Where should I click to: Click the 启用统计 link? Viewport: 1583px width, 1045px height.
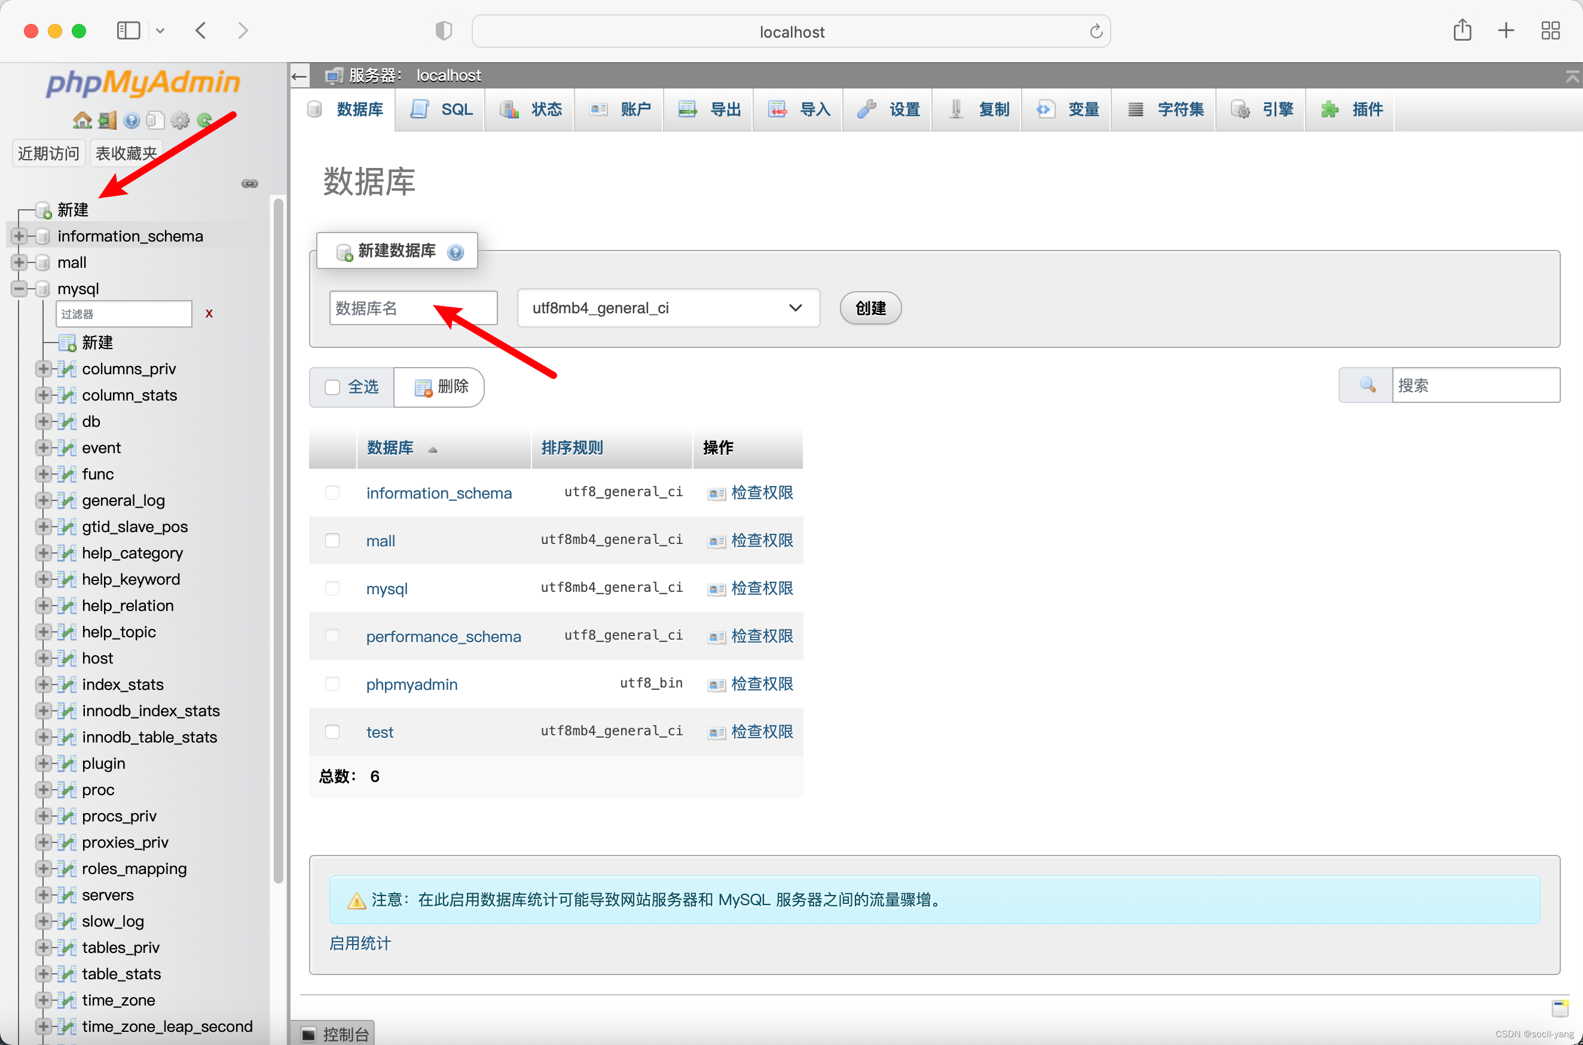pyautogui.click(x=360, y=944)
